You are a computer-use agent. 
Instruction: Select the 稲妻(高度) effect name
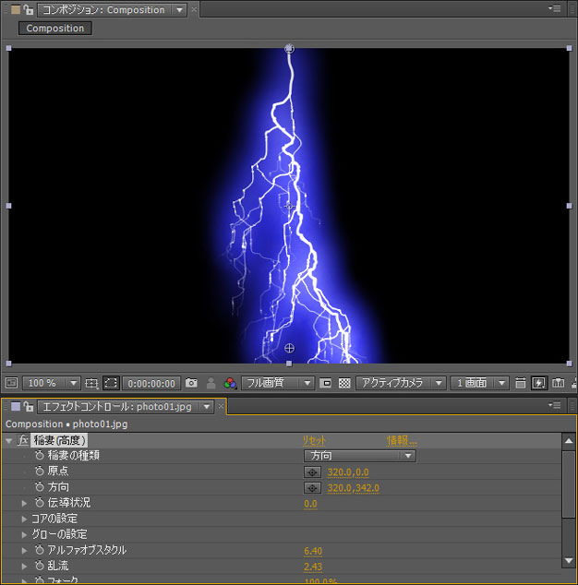59,440
